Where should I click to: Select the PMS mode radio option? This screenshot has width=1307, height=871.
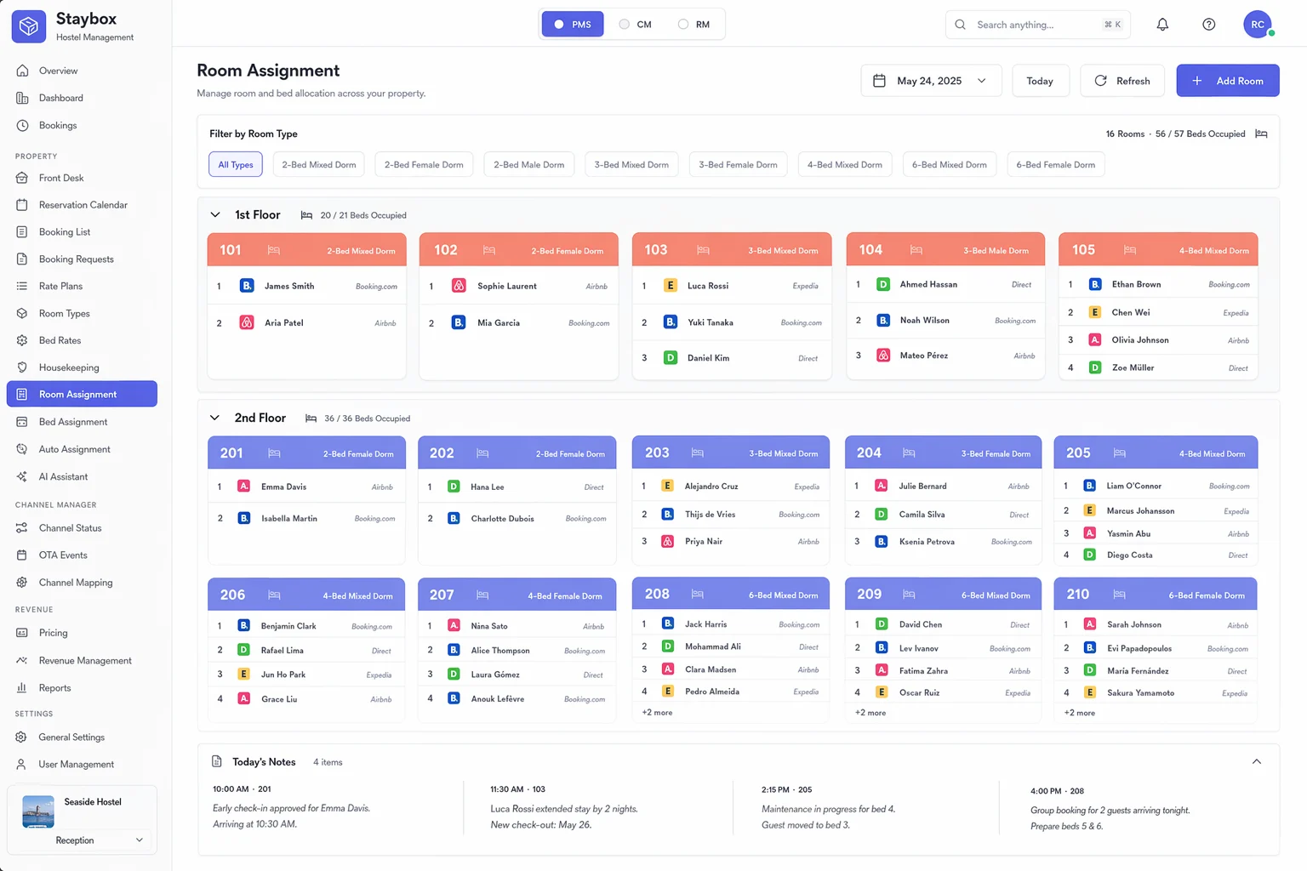(572, 25)
